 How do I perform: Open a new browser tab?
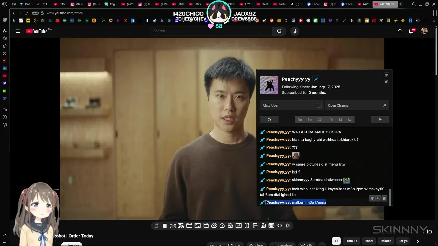point(401,4)
